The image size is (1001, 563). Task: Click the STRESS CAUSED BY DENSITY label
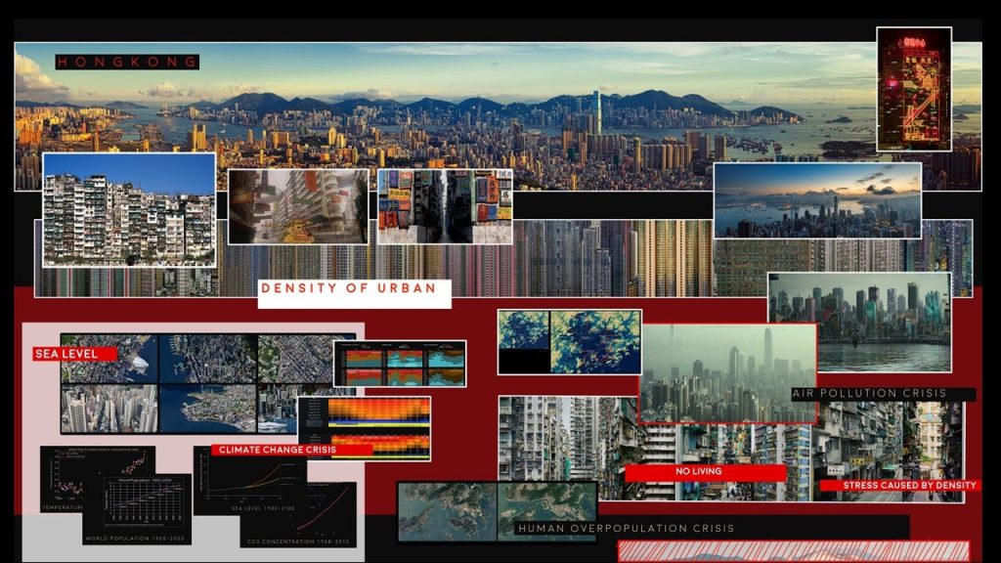897,485
